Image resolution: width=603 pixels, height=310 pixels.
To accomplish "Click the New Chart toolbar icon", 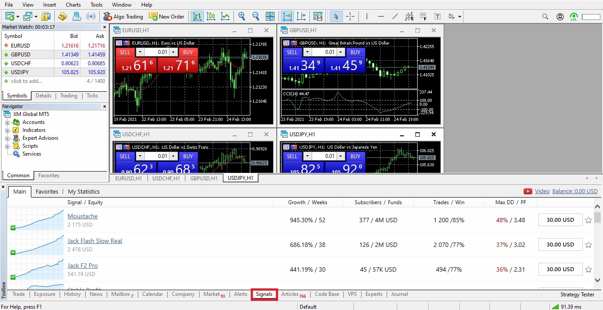I will (10, 16).
